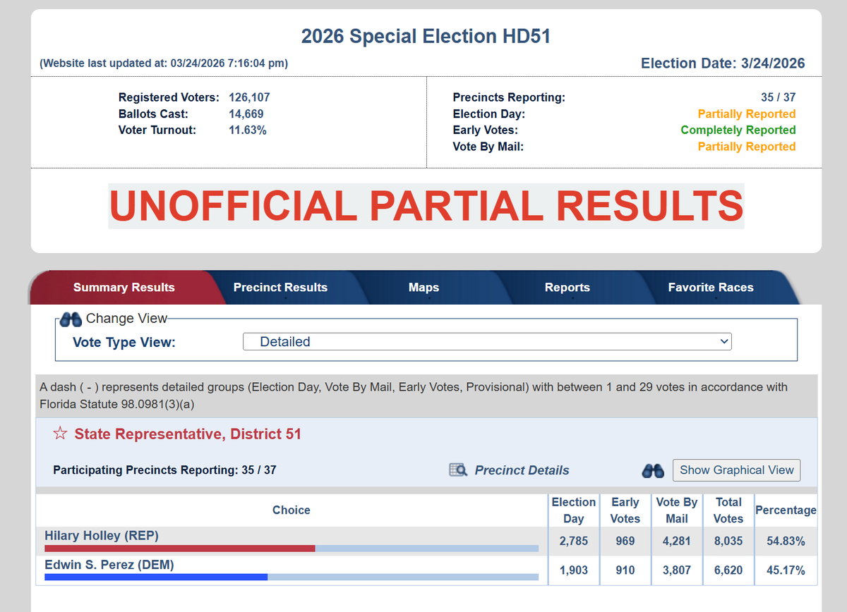Image resolution: width=847 pixels, height=612 pixels.
Task: Click Holley's Early Votes value 969
Action: coord(625,541)
